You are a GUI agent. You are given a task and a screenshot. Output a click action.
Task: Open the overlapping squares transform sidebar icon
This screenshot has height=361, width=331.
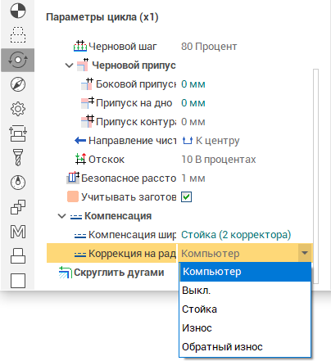pyautogui.click(x=18, y=207)
